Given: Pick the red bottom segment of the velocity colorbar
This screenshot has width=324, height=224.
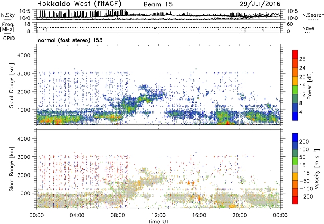Looking at the screenshot, I should point(295,200).
